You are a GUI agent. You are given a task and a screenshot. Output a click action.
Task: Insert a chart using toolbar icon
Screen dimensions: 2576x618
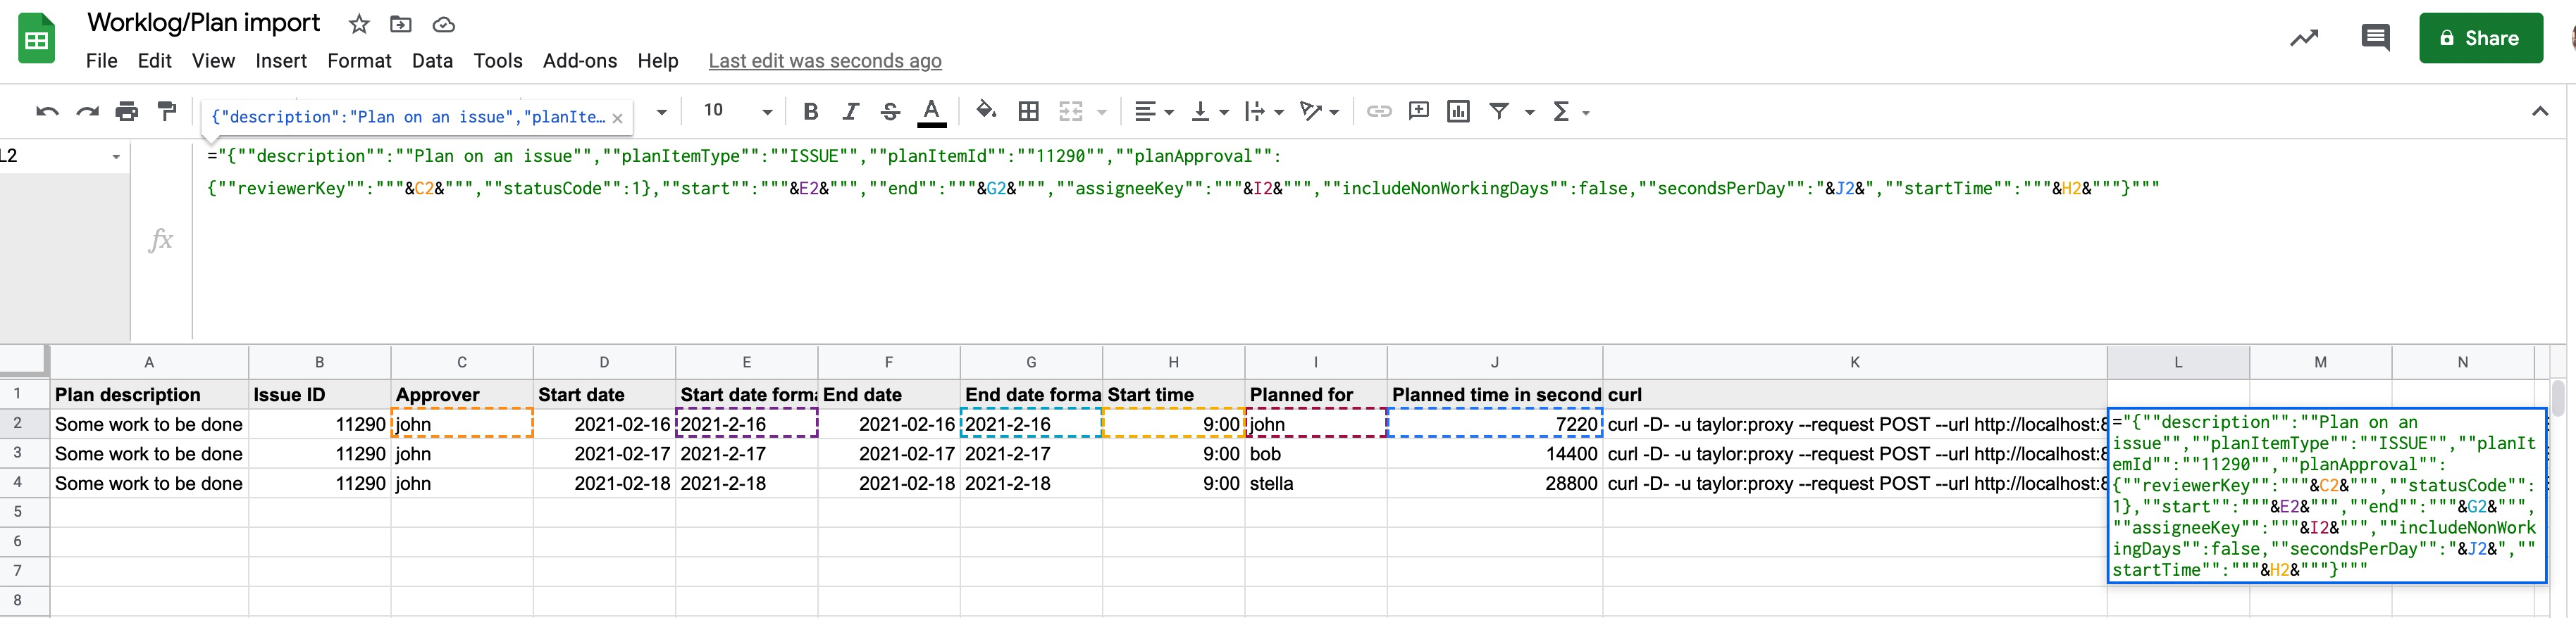click(x=1458, y=111)
